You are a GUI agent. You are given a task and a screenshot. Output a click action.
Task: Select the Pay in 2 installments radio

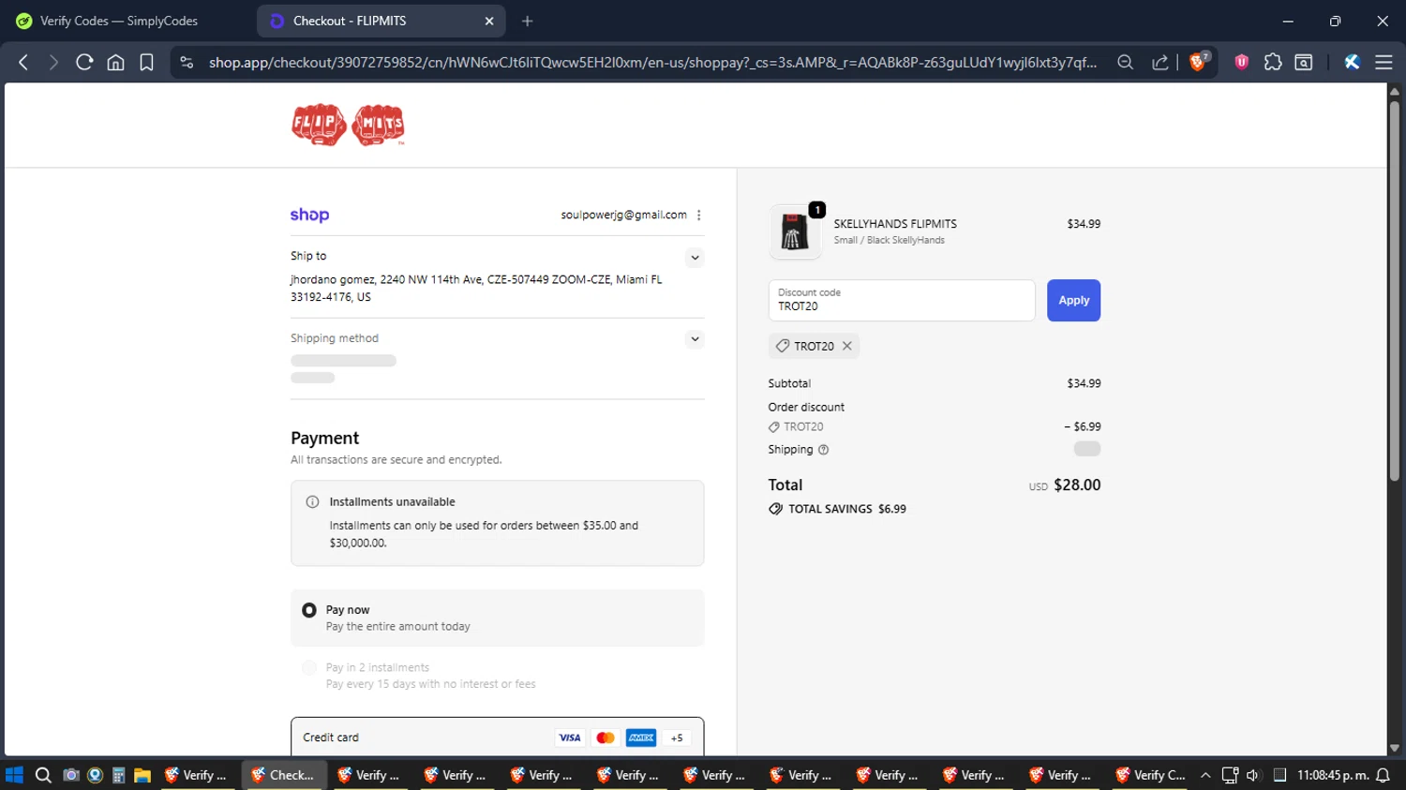pyautogui.click(x=309, y=667)
